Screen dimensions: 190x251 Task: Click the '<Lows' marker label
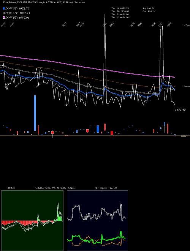tap(187, 86)
